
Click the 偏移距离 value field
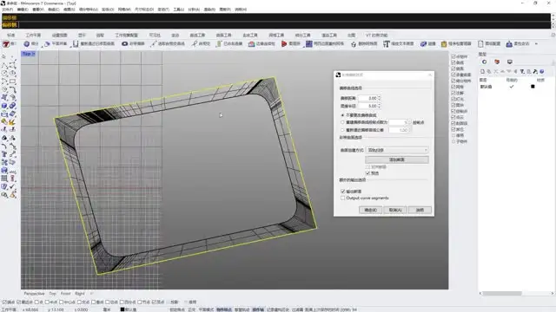click(367, 98)
